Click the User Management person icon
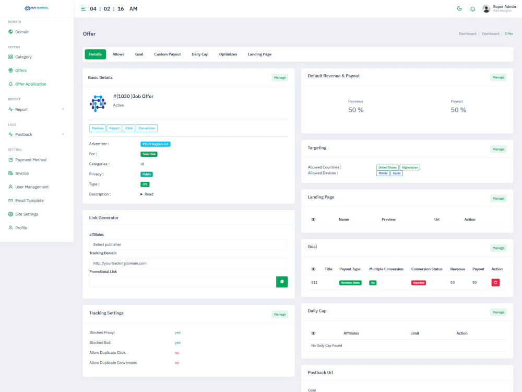Screen dimensions: 522x392 [x=10, y=187]
